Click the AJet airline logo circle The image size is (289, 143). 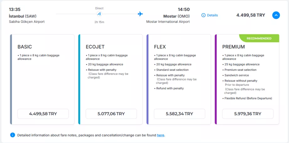(99, 14)
